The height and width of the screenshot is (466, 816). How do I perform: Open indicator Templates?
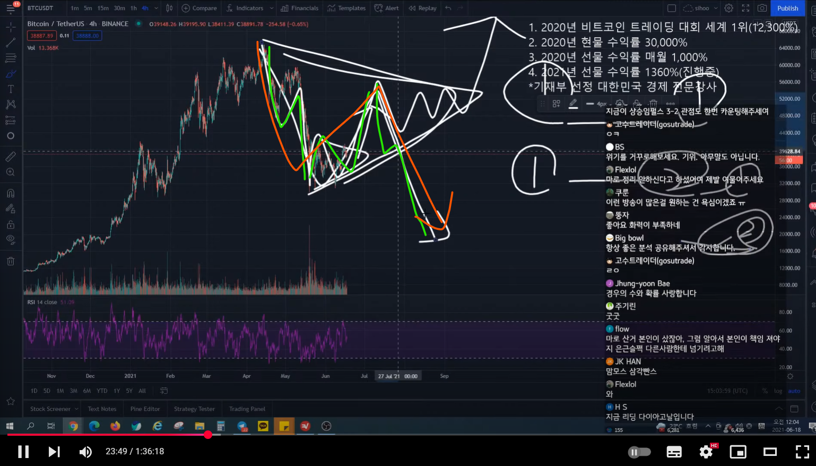tap(347, 8)
